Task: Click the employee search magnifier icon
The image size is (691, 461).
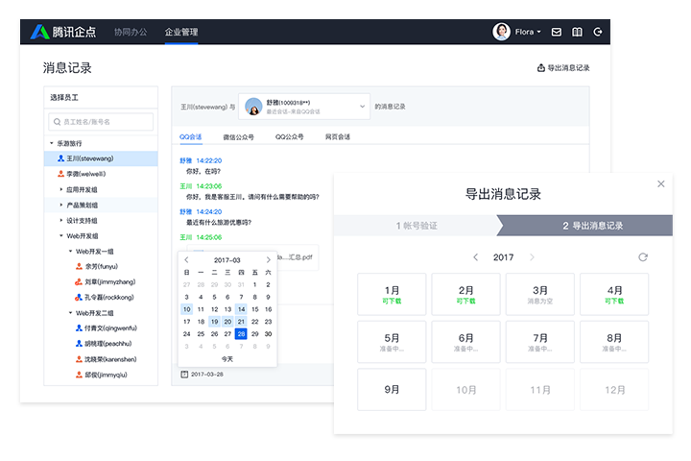Action: [57, 122]
